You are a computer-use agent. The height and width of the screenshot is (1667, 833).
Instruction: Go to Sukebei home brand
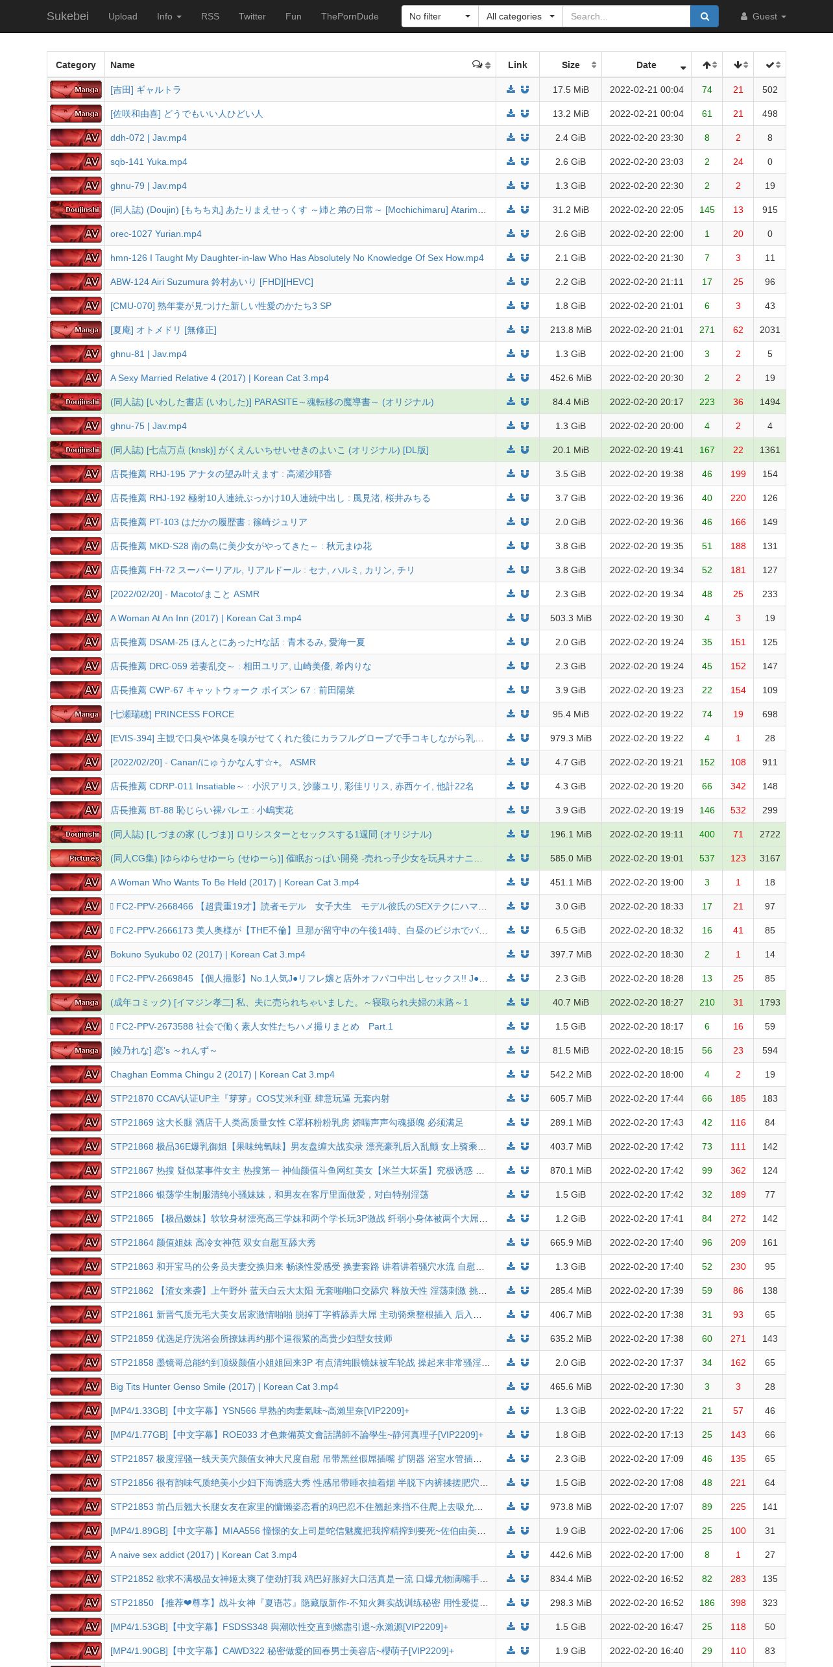(67, 16)
